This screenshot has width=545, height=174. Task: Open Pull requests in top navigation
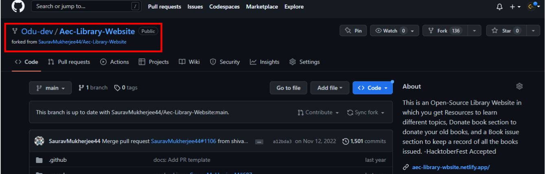click(164, 7)
